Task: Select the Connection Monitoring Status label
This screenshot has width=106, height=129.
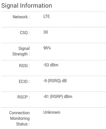Action: [x=20, y=119]
